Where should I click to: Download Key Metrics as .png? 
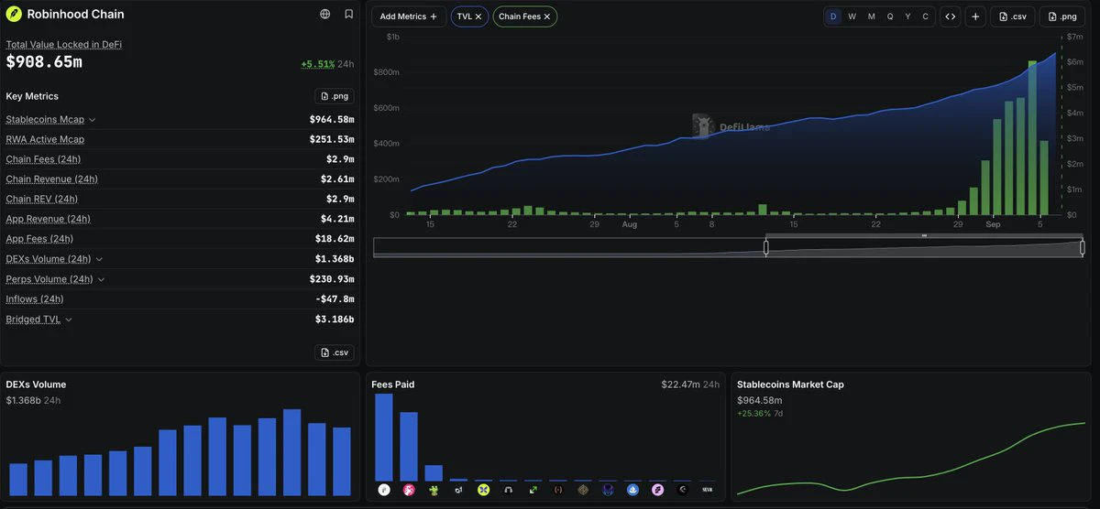tap(335, 96)
